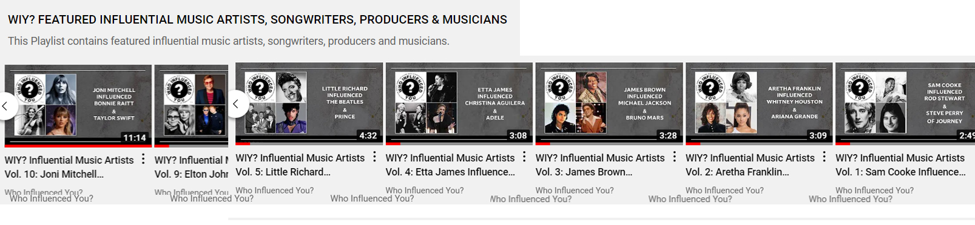This screenshot has width=975, height=225.
Task: Play the Elton John Vol. 9 thumbnail
Action: click(x=191, y=105)
